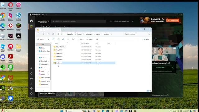Open Gallery in Explorer navigation pane
Image resolution: width=199 pixels, height=112 pixels.
(43, 48)
